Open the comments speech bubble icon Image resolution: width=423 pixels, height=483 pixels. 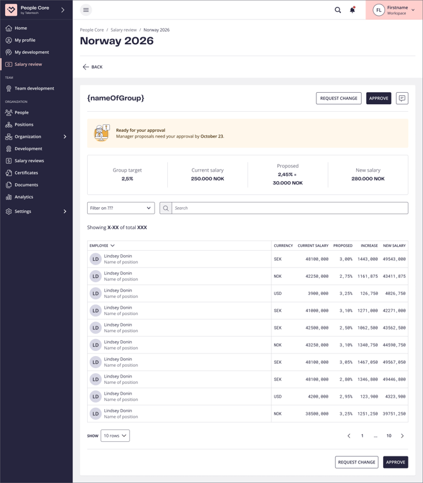(402, 98)
